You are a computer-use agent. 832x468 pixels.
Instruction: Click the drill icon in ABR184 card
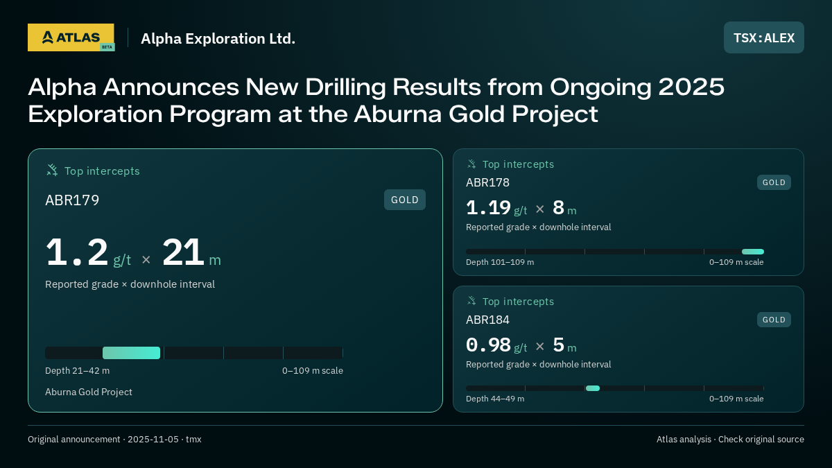[x=471, y=301]
